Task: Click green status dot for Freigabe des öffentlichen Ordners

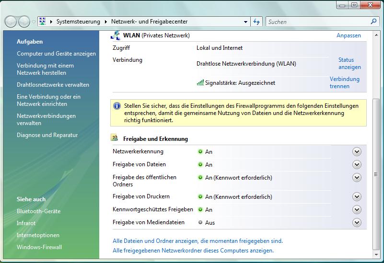Action: [200, 177]
